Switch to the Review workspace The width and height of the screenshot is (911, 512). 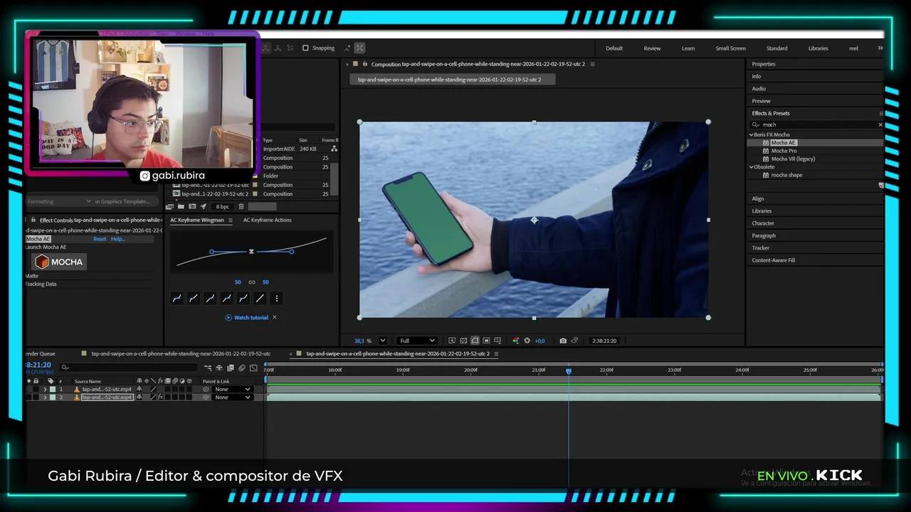pyautogui.click(x=652, y=48)
